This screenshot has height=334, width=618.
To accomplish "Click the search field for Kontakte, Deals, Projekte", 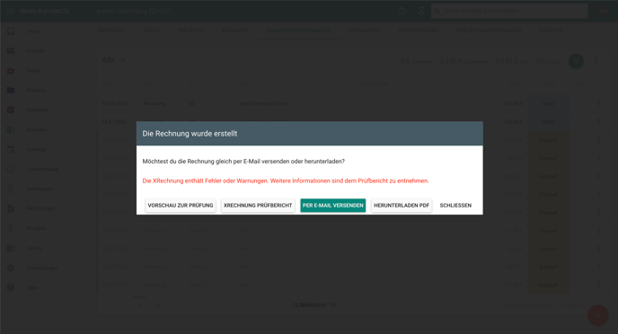I will pos(509,11).
